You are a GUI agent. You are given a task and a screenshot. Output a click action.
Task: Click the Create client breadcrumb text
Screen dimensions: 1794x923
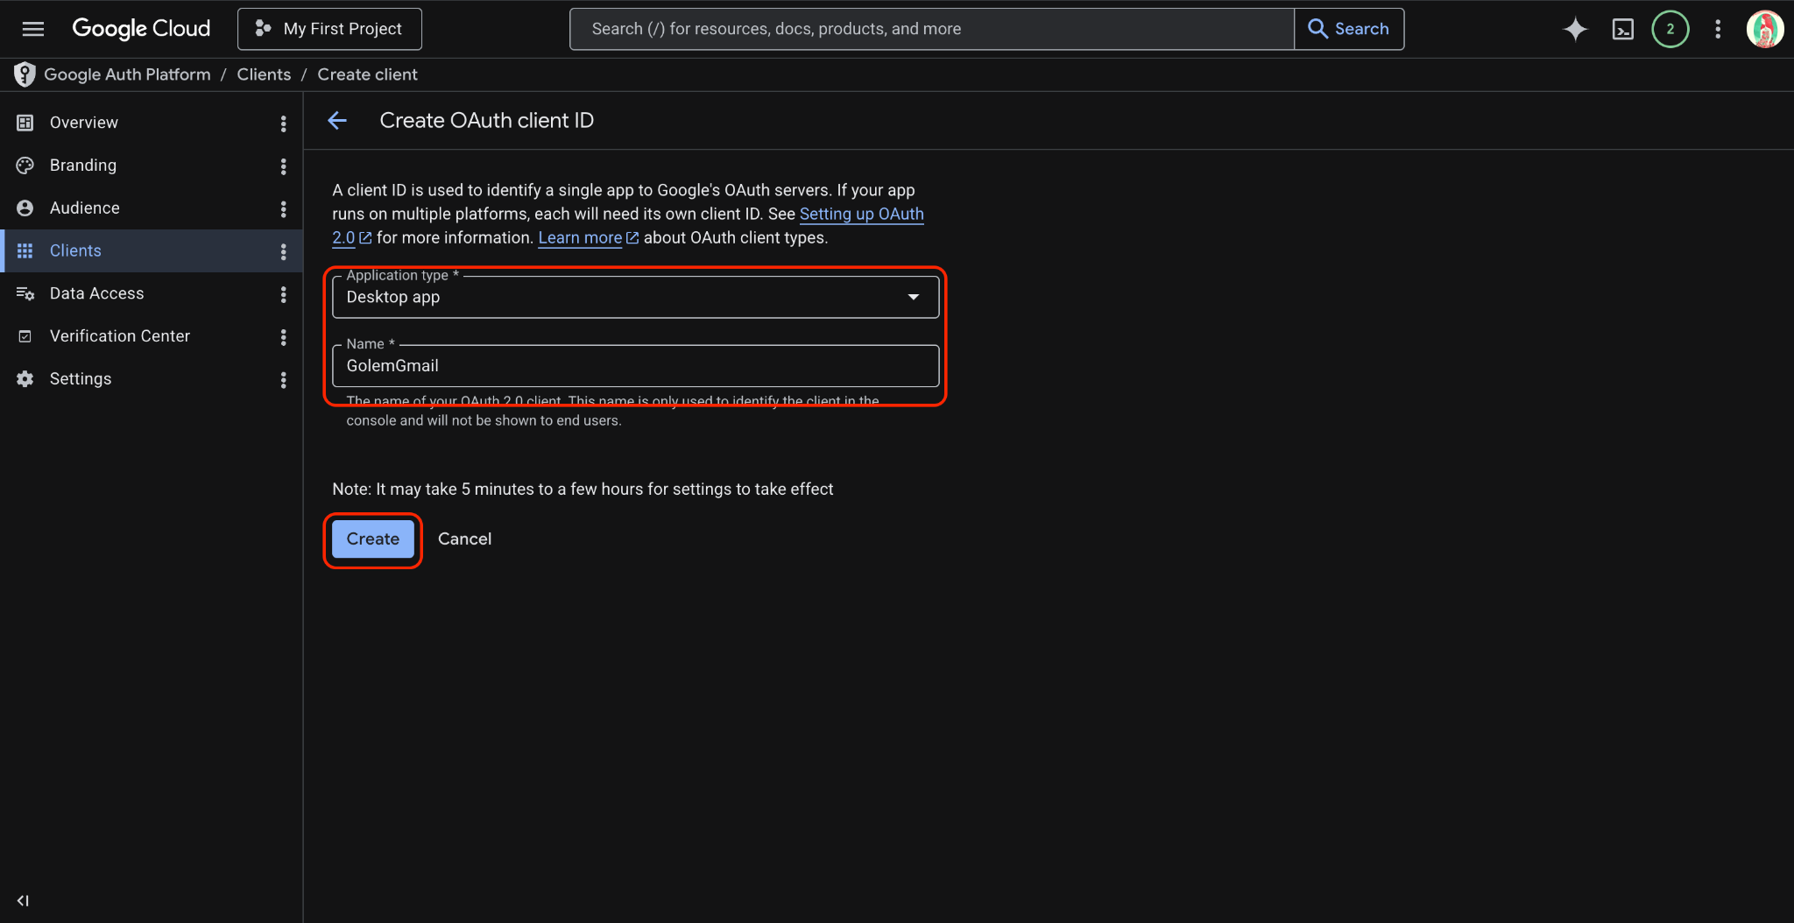(367, 74)
